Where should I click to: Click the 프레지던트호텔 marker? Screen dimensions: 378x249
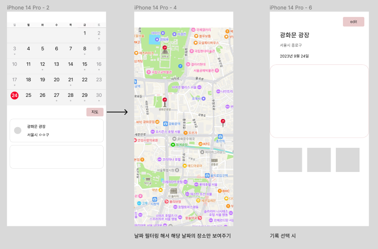pyautogui.click(x=185, y=182)
